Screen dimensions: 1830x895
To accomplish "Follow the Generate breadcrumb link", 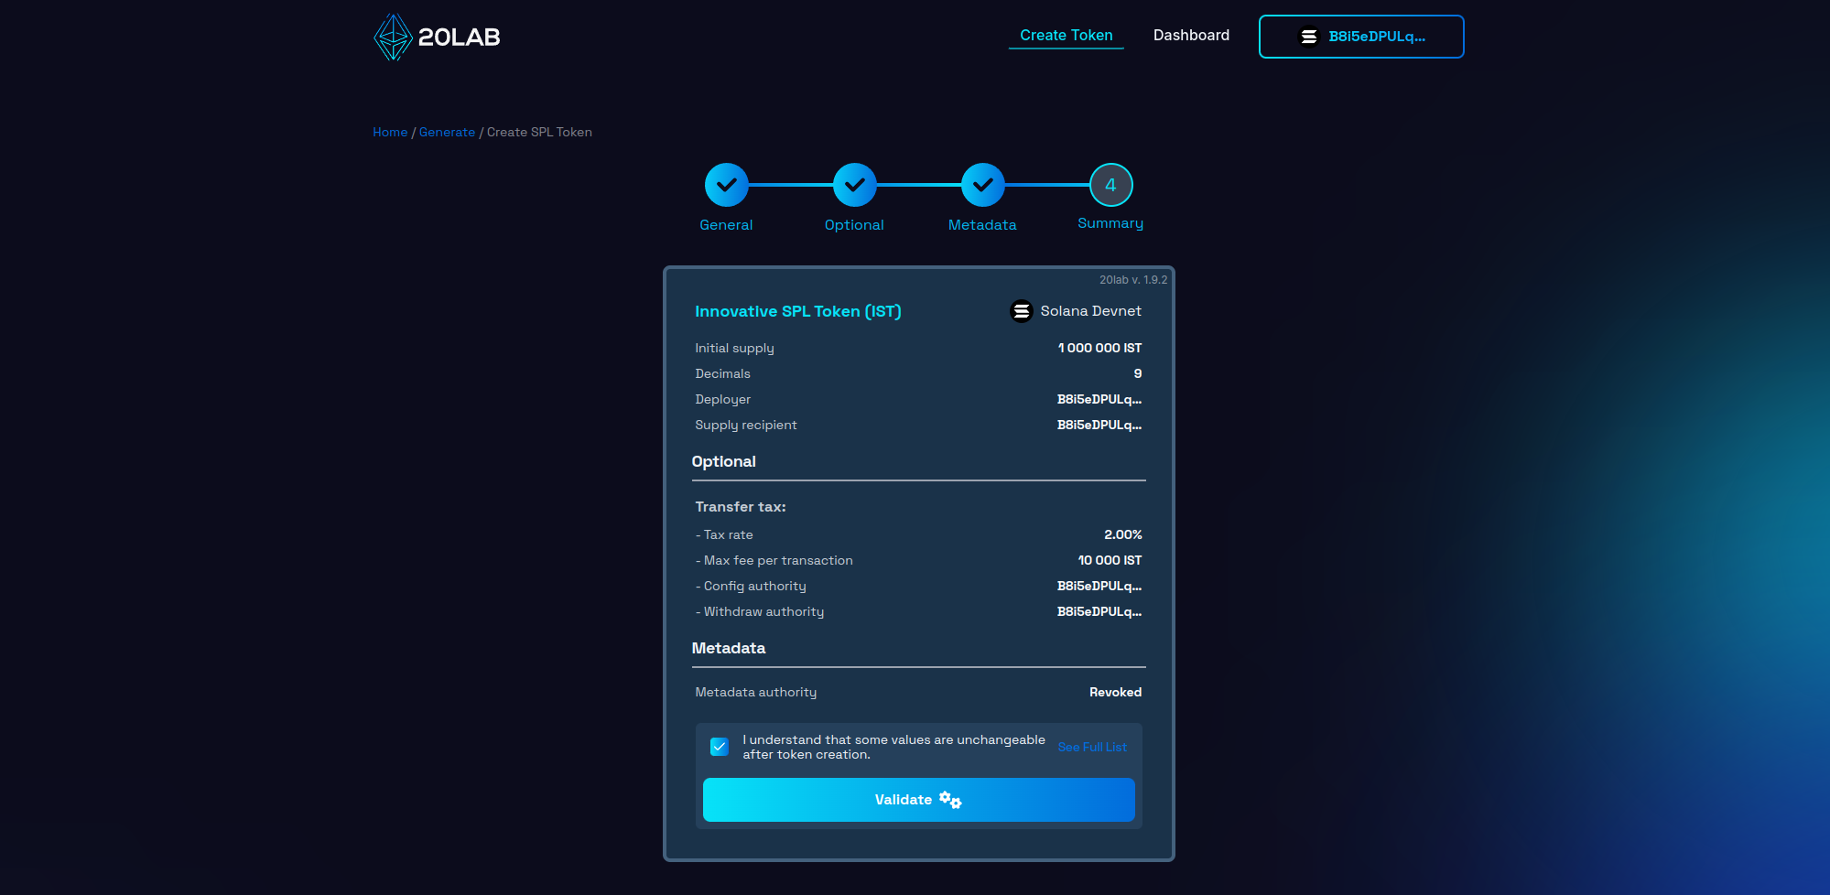I will tap(447, 132).
